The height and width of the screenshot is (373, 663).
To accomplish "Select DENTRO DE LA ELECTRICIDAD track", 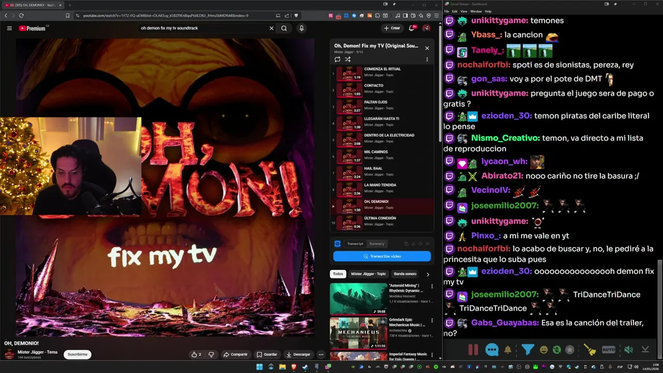I will [382, 140].
